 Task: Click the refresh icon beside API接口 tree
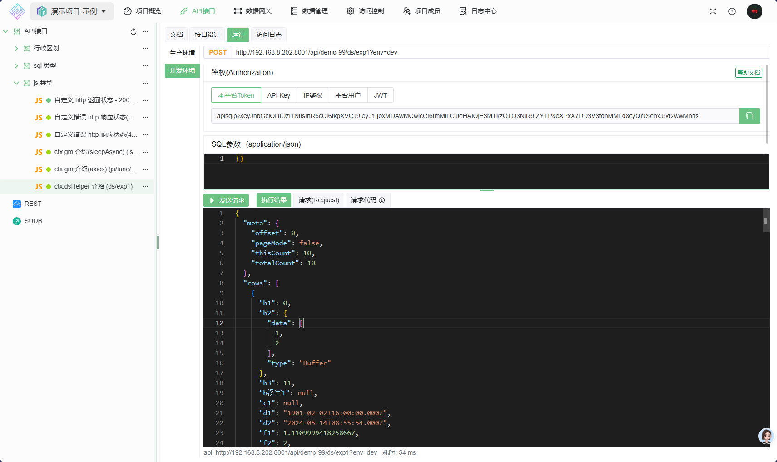pos(133,31)
